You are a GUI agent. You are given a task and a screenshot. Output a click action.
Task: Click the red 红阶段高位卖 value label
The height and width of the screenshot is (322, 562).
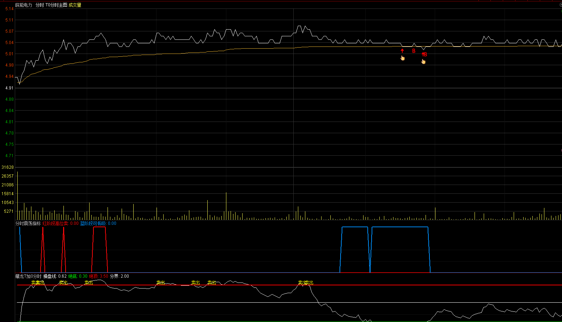click(60, 223)
